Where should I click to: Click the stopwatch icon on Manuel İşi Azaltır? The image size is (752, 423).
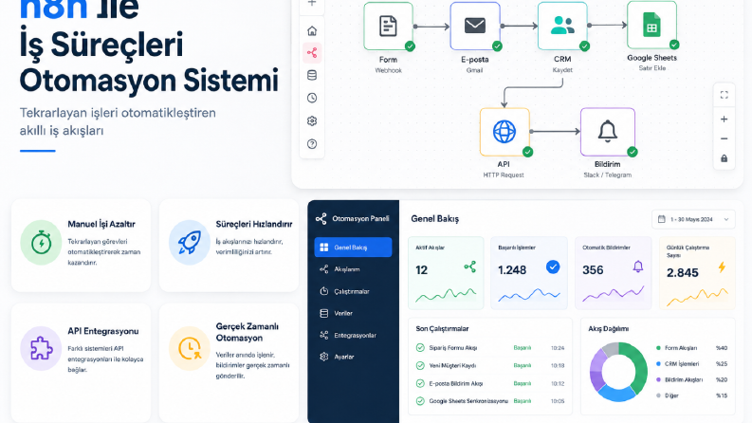tap(41, 243)
